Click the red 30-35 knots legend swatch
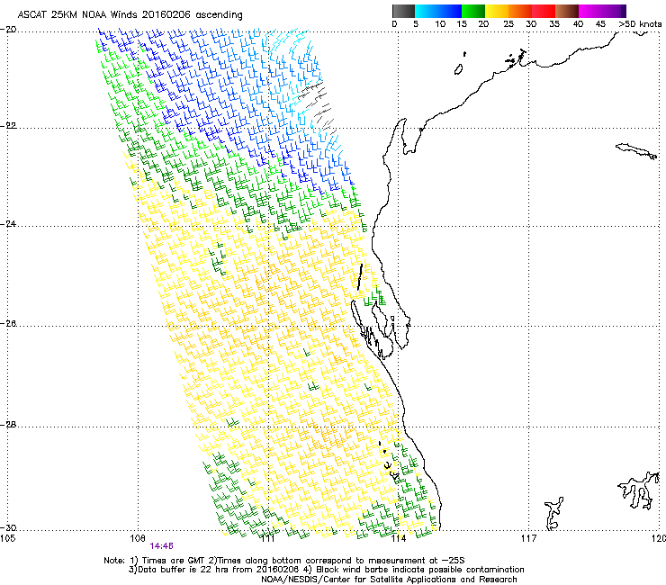The width and height of the screenshot is (666, 585). coord(544,11)
